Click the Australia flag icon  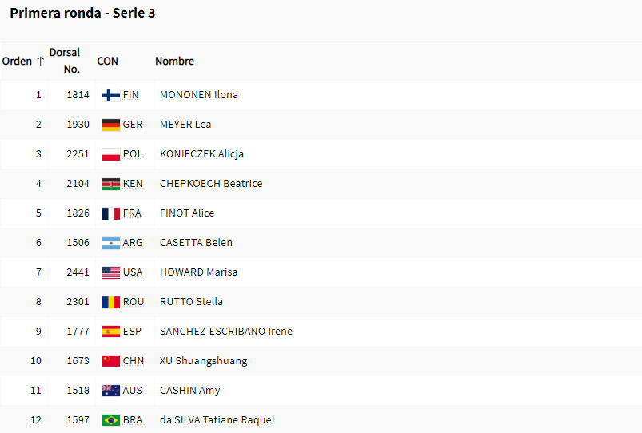click(111, 391)
